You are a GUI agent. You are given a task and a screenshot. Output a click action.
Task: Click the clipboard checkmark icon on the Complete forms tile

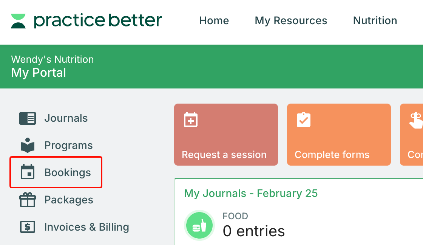pyautogui.click(x=304, y=120)
